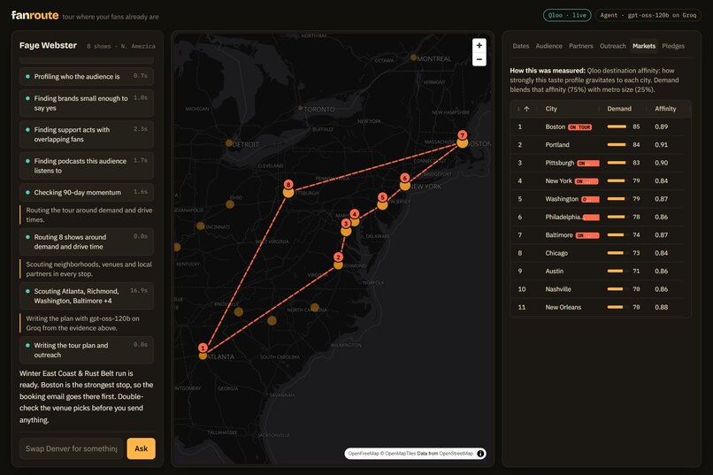Click tour stop marker 4 on map
The height and width of the screenshot is (475, 713).
pyautogui.click(x=355, y=214)
